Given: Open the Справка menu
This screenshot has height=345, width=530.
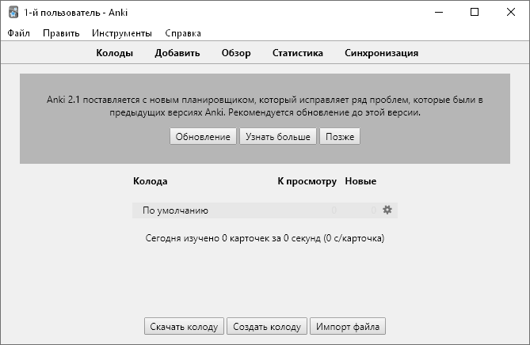Looking at the screenshot, I should pos(183,33).
